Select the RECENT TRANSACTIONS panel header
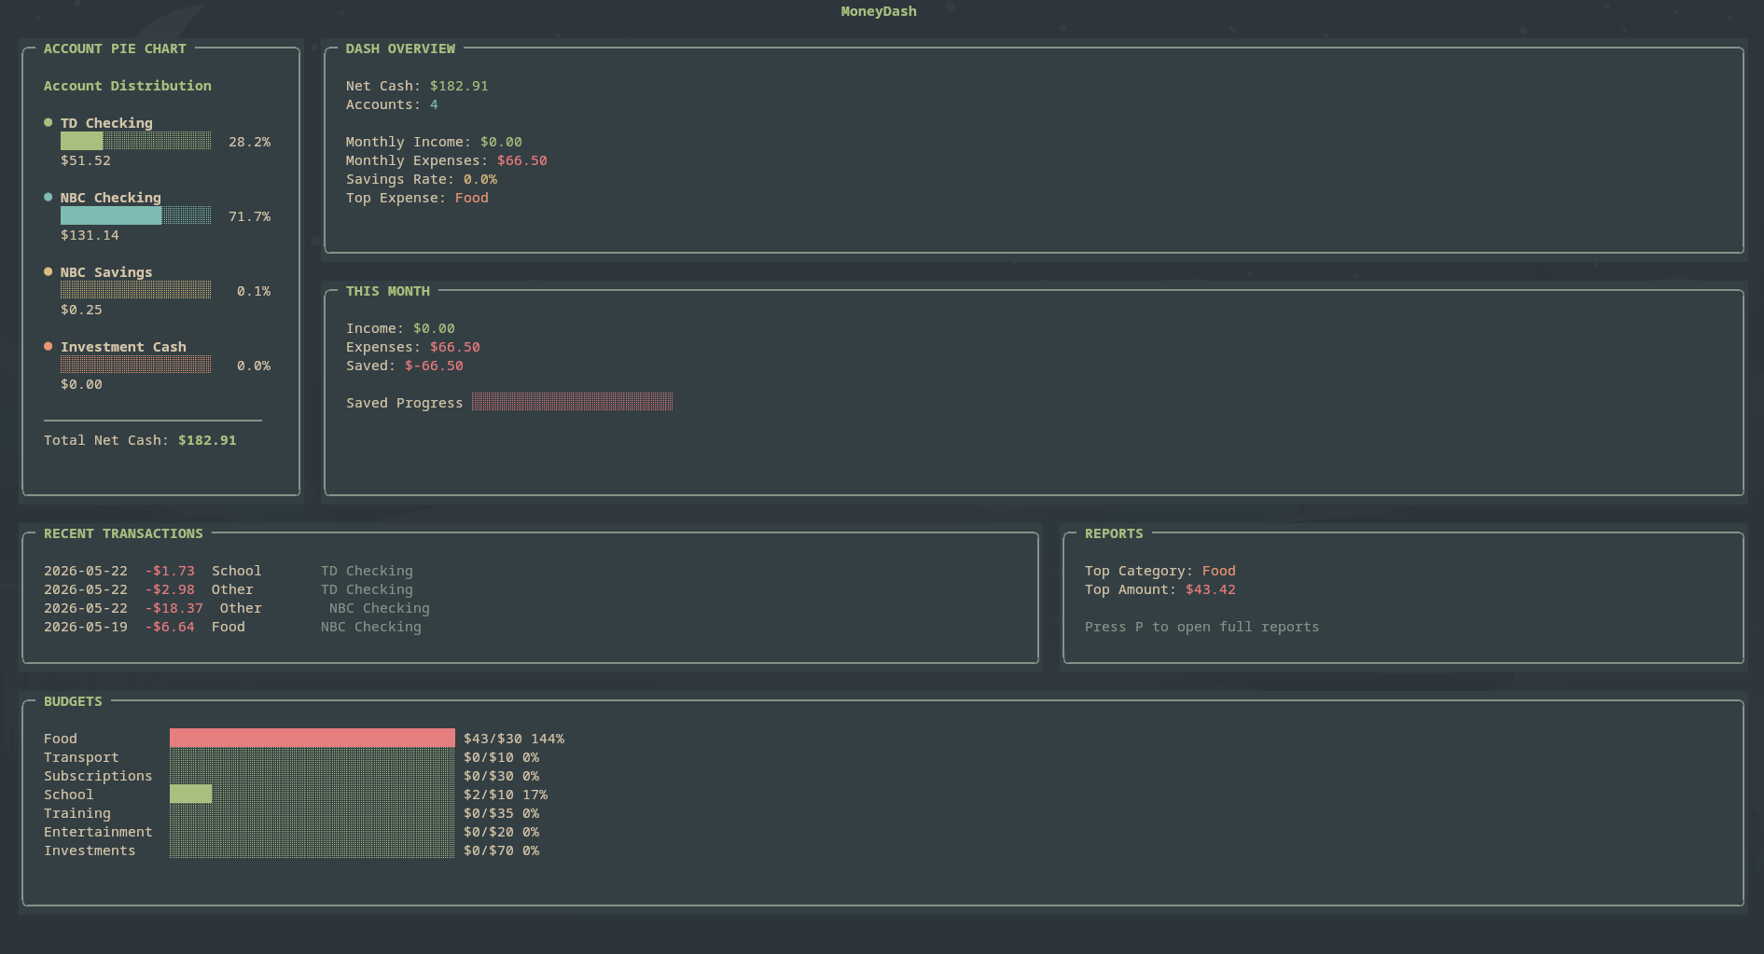 click(x=123, y=533)
